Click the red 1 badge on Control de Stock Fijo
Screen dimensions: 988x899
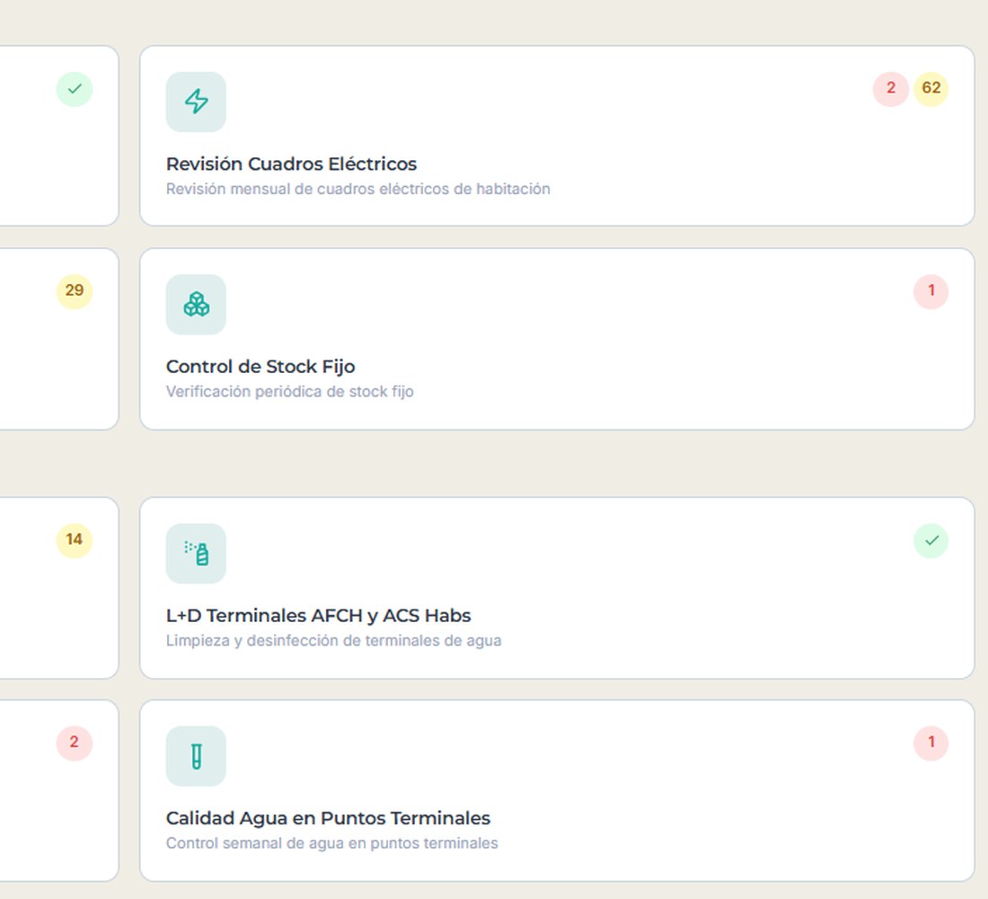(x=931, y=291)
